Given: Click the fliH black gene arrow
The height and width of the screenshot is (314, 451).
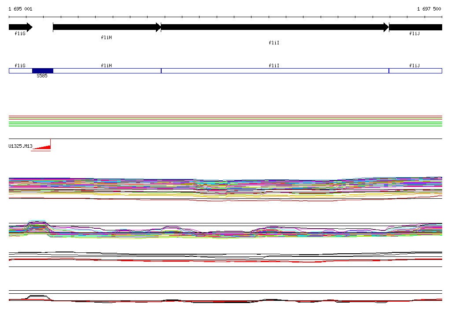Looking at the screenshot, I should point(107,27).
